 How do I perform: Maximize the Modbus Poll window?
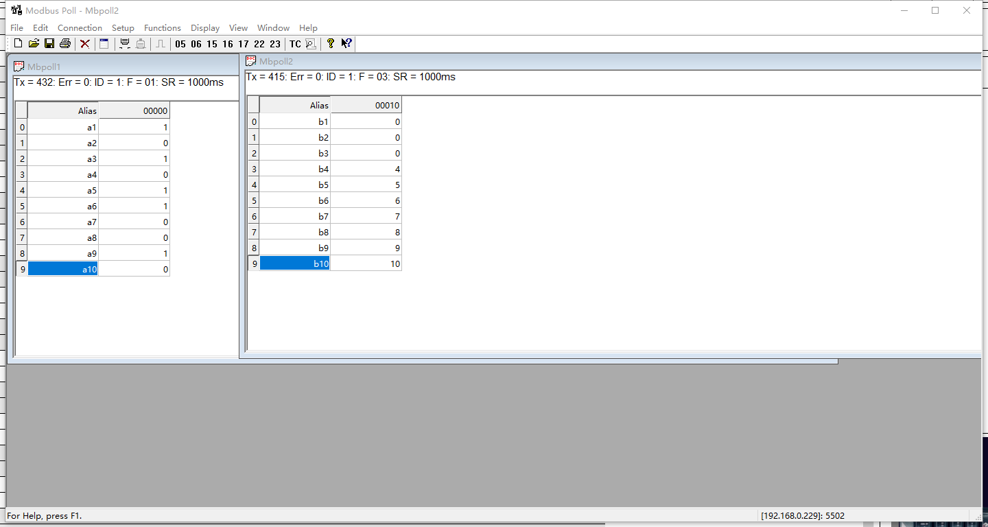pos(935,10)
